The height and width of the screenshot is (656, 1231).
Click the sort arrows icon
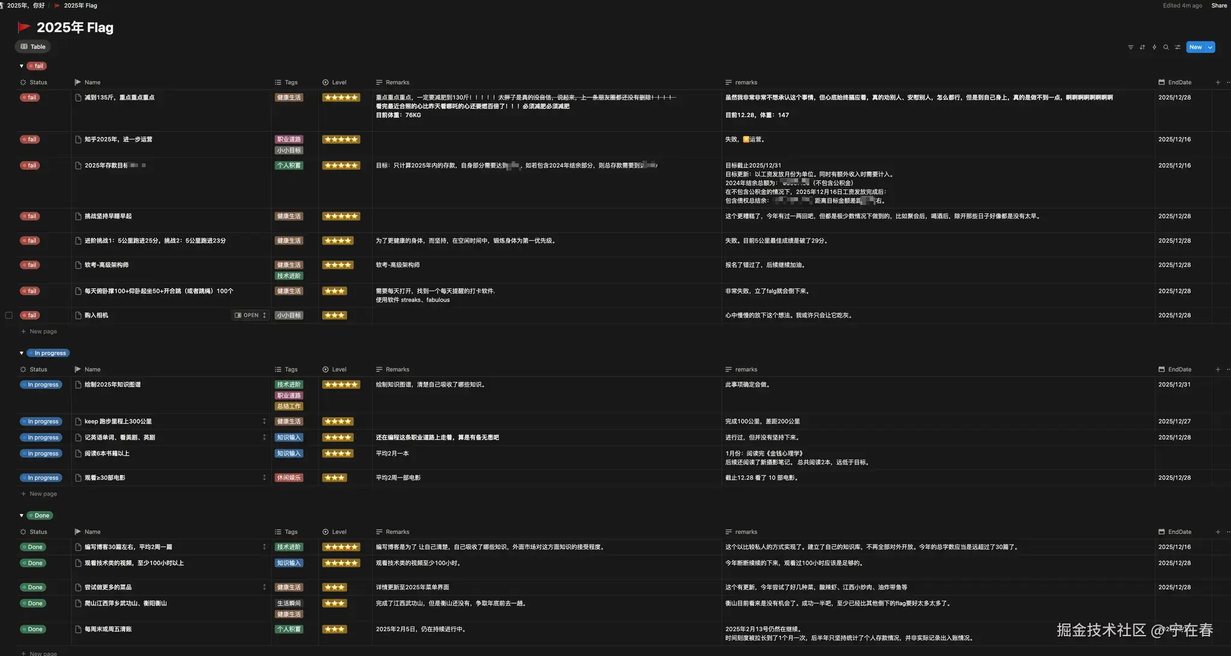coord(1142,47)
